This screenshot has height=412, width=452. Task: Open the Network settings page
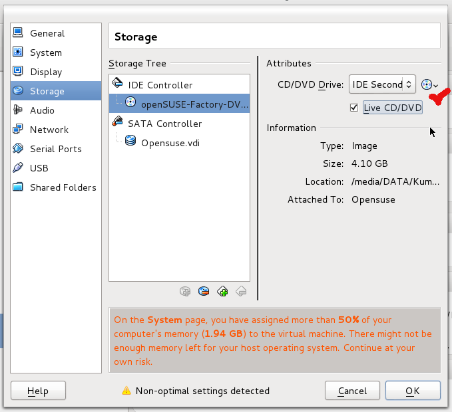click(x=56, y=130)
